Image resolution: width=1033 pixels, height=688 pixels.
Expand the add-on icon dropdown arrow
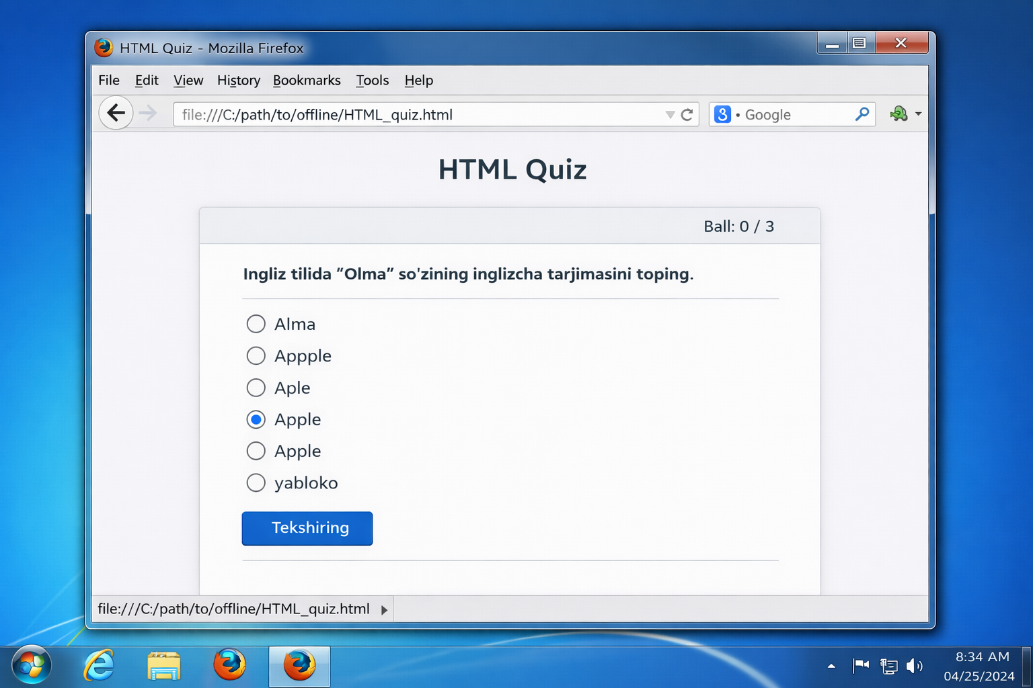click(x=918, y=114)
